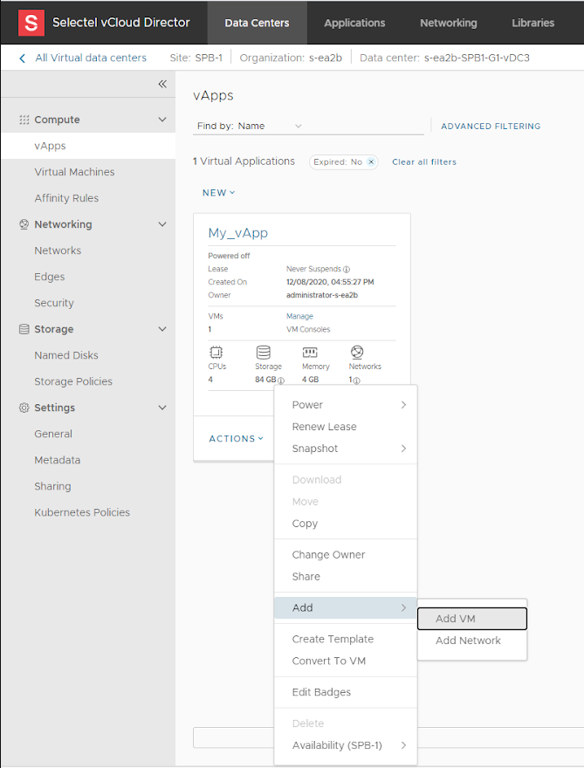This screenshot has height=768, width=584.
Task: Click back arrow beside All Virtual data centers
Action: [x=22, y=58]
